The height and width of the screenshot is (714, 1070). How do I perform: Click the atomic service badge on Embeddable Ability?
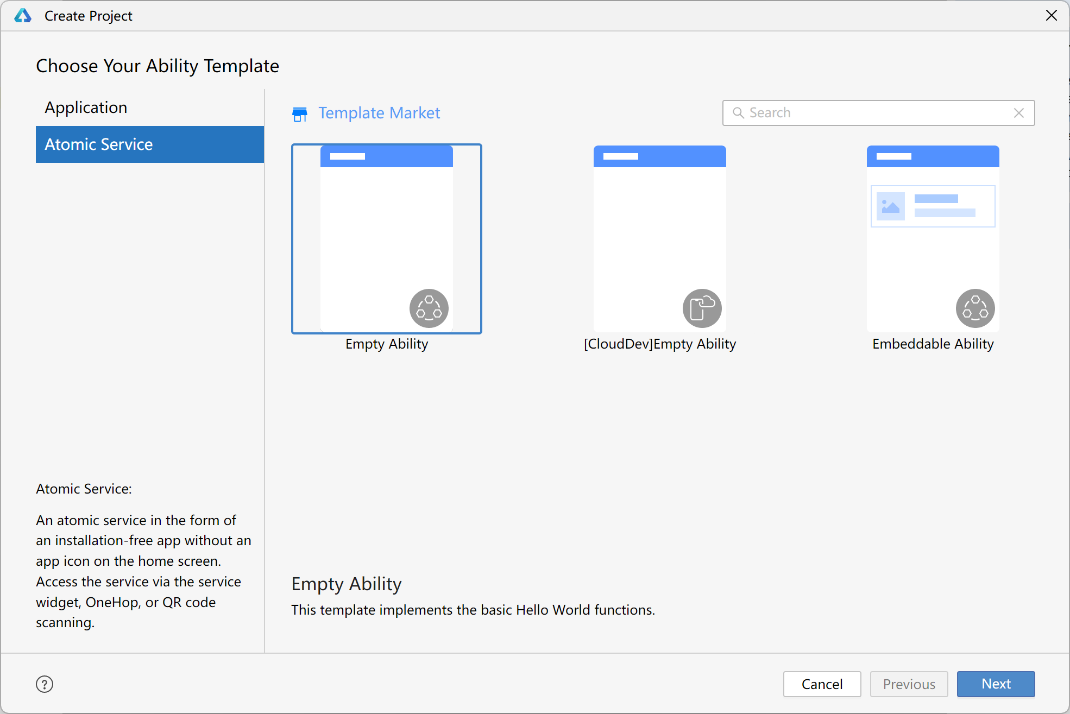tap(975, 308)
